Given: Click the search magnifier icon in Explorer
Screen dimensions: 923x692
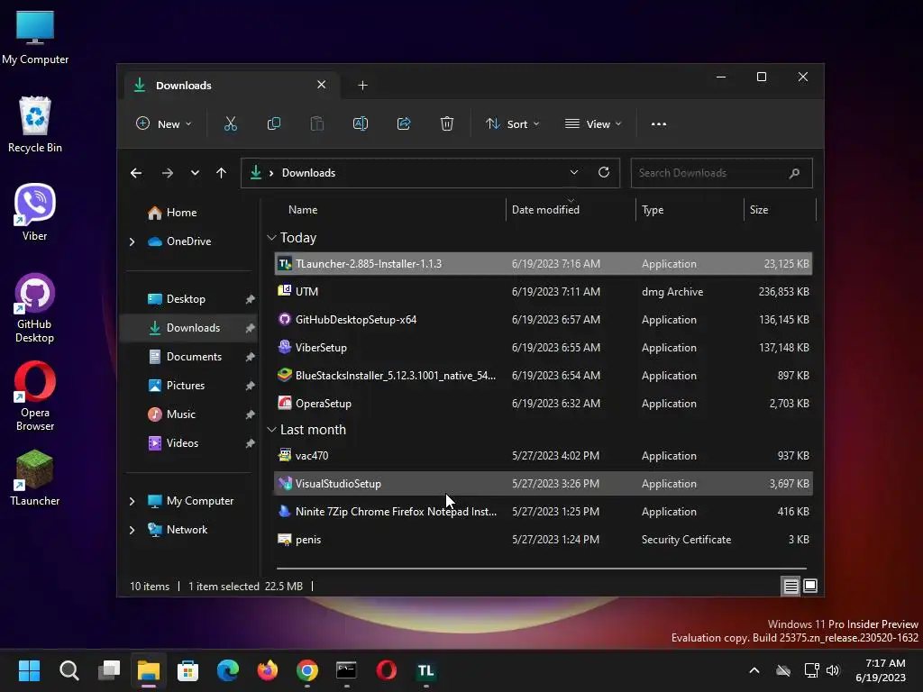Looking at the screenshot, I should coord(794,173).
